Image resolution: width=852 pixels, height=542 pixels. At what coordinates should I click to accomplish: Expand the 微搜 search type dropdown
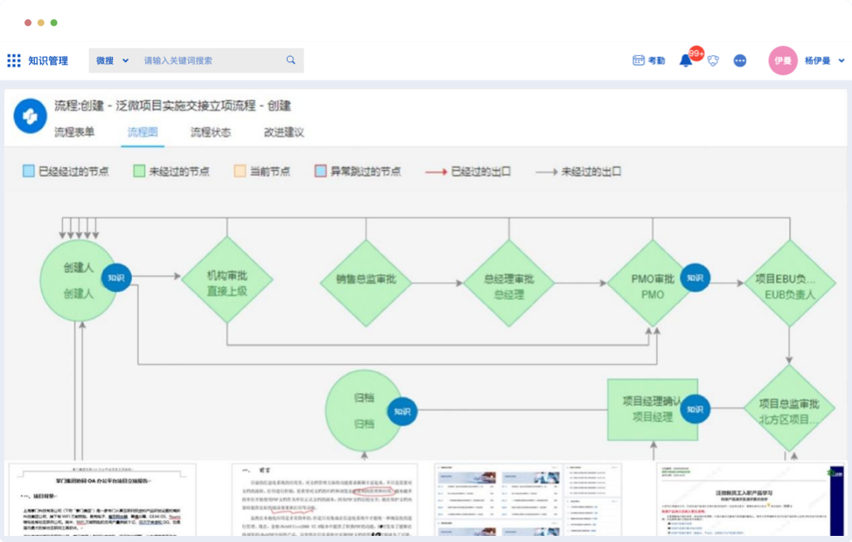click(x=112, y=60)
